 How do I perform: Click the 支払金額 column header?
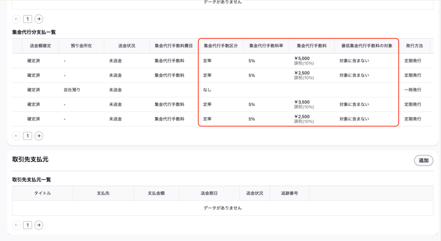156,193
